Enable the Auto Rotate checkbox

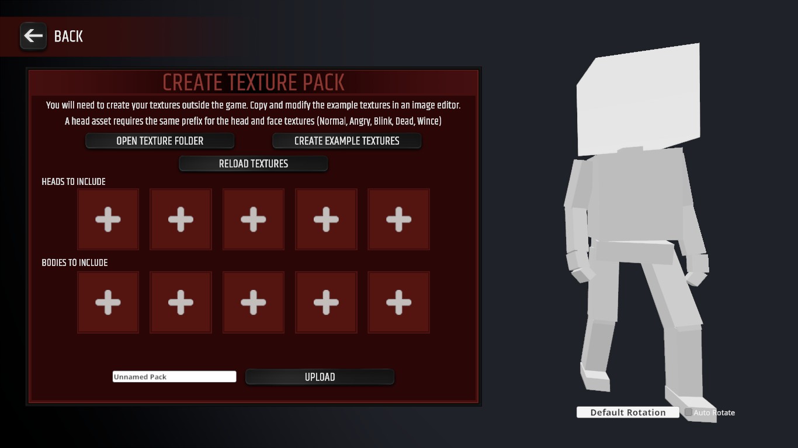[x=688, y=412]
